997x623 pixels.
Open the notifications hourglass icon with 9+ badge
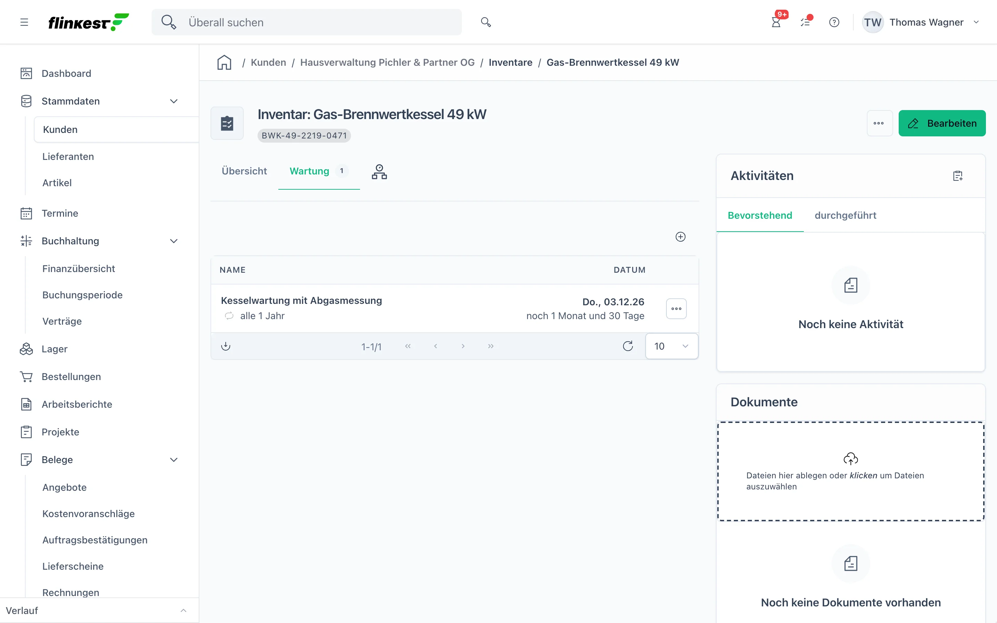pyautogui.click(x=776, y=22)
